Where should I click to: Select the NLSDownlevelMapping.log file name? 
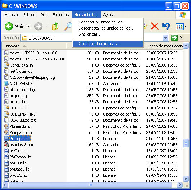(x=32, y=77)
